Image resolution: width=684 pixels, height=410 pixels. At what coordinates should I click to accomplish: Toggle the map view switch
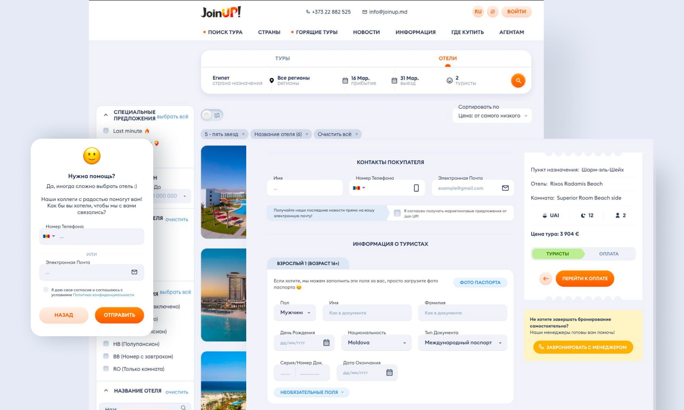(212, 115)
